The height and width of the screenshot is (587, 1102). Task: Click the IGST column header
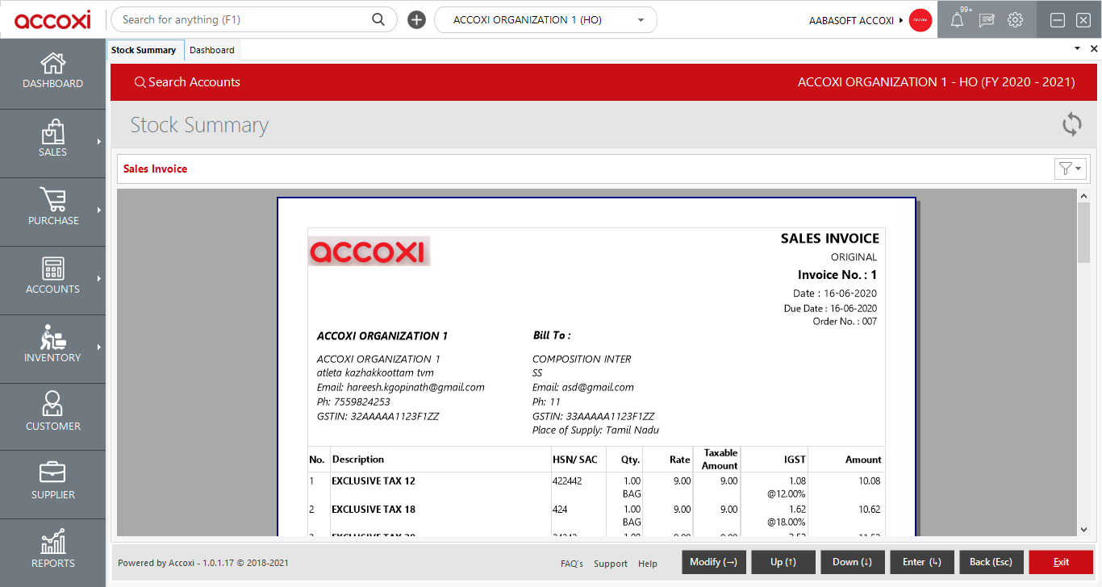tap(795, 460)
